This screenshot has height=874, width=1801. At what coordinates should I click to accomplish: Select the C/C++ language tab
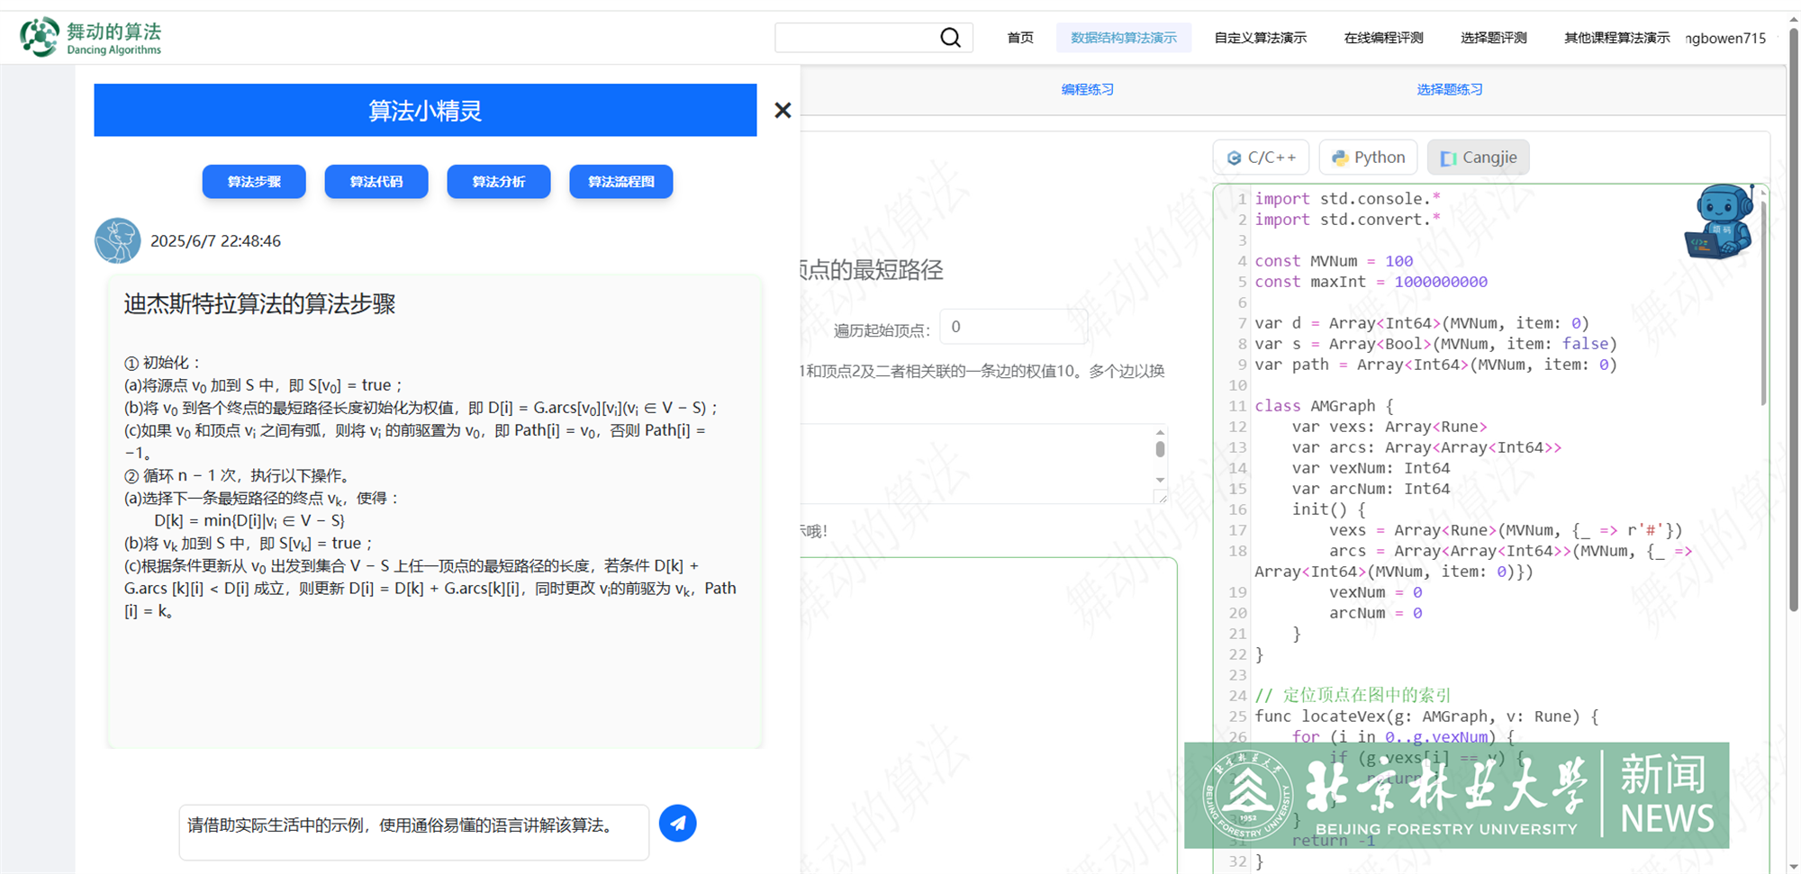1262,158
